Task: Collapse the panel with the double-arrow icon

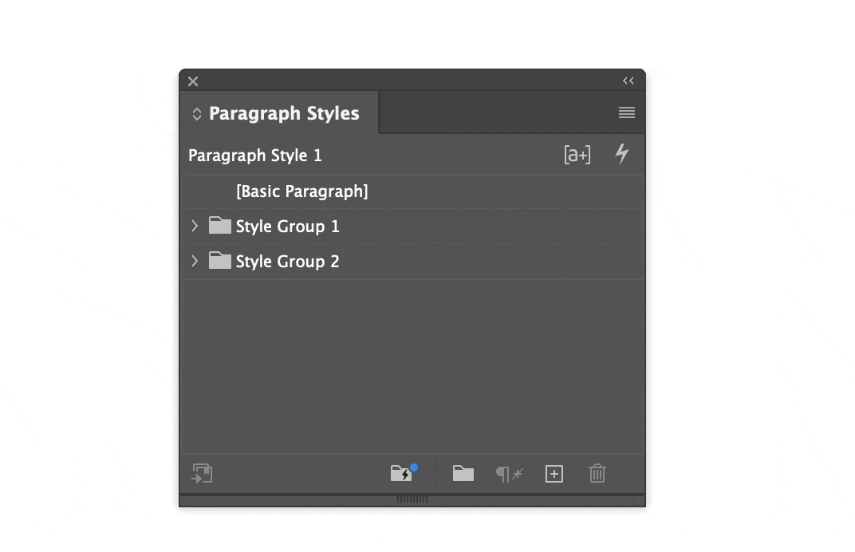Action: pos(628,81)
